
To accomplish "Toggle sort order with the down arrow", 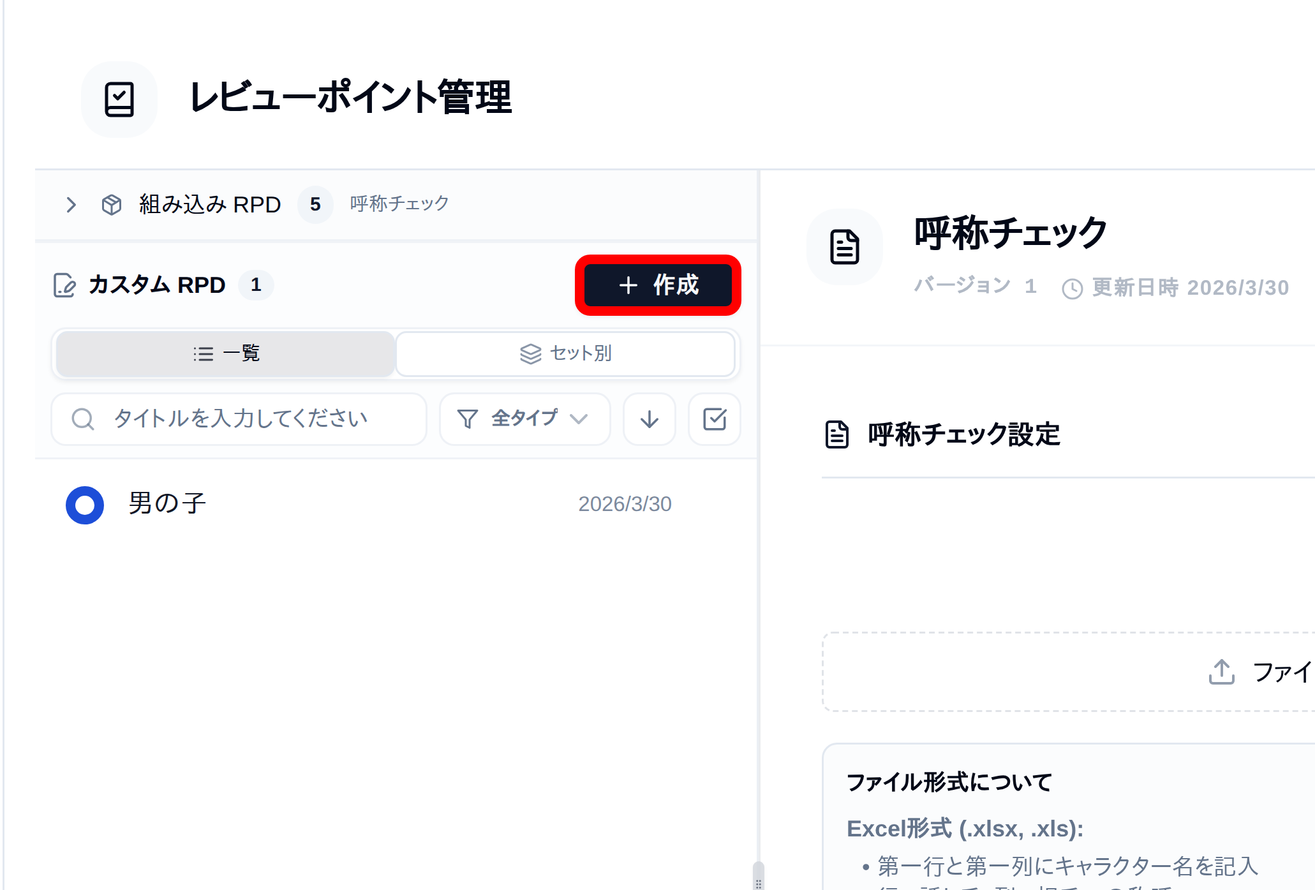I will tap(649, 419).
